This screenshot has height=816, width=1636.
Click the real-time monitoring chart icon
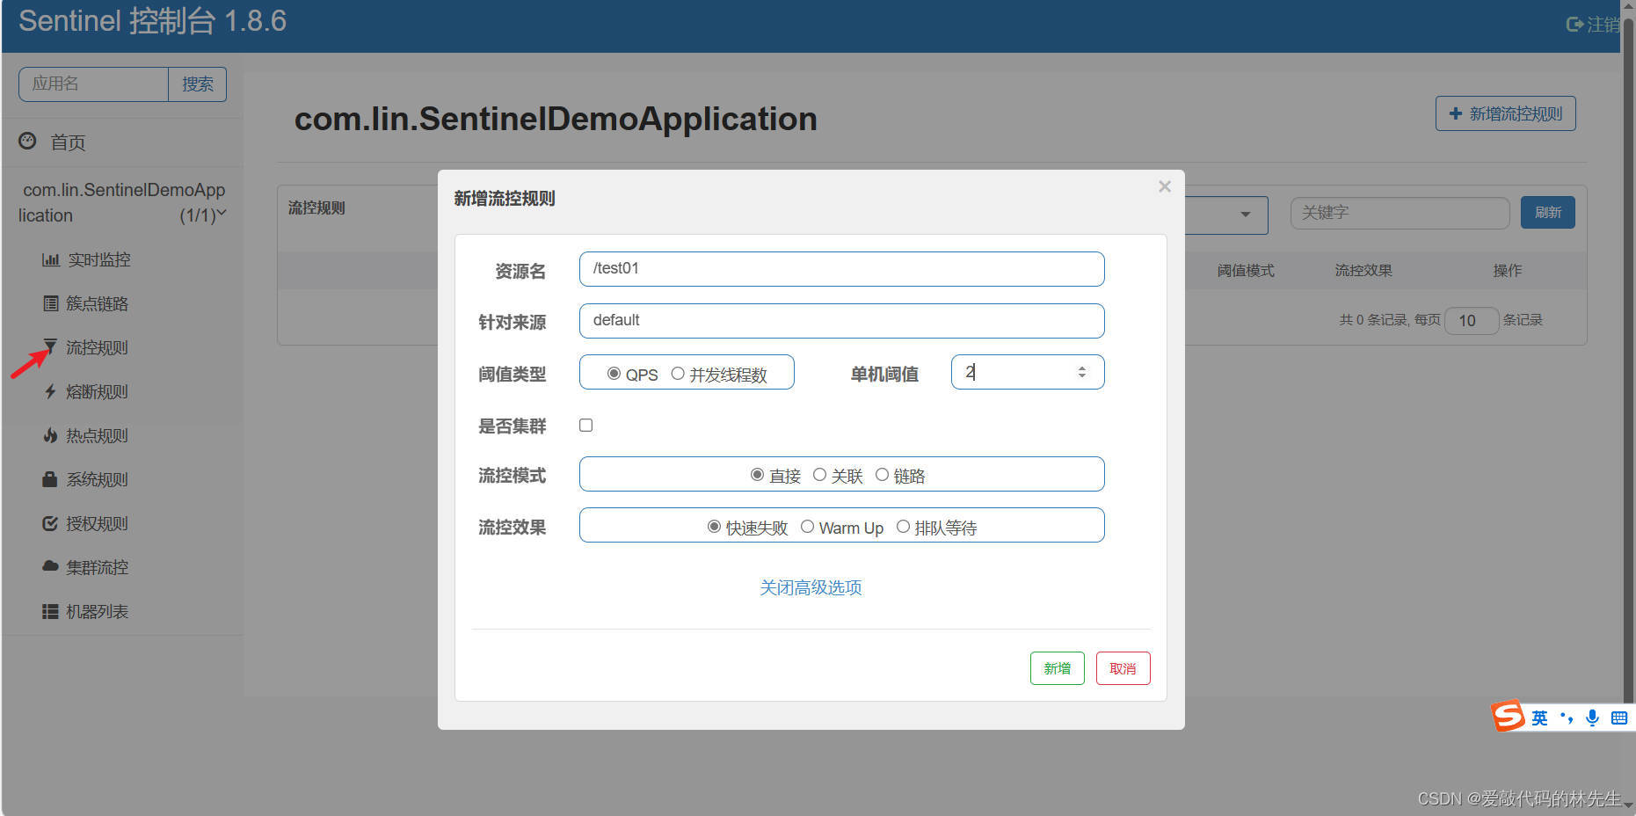(51, 259)
